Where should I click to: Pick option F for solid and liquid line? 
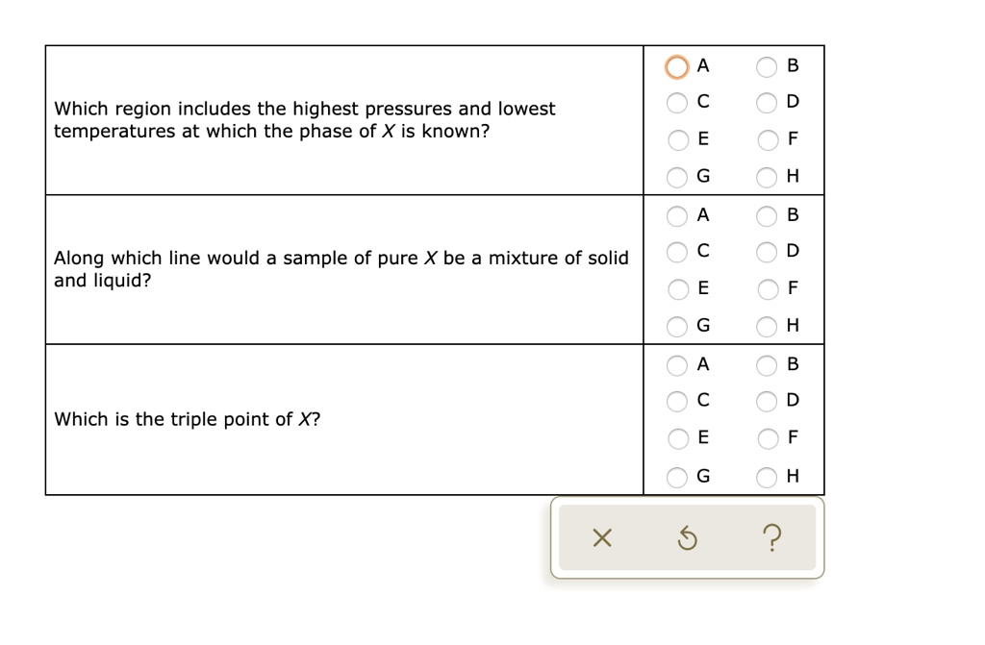tap(767, 289)
